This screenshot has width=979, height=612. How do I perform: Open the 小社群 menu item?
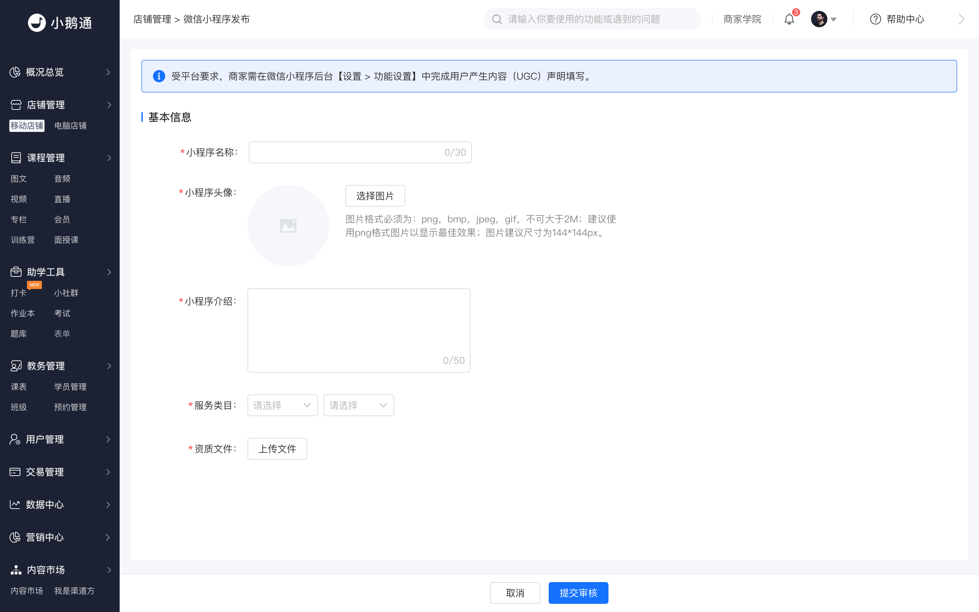(x=66, y=293)
